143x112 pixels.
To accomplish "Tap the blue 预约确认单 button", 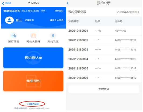I will pos(33,58).
